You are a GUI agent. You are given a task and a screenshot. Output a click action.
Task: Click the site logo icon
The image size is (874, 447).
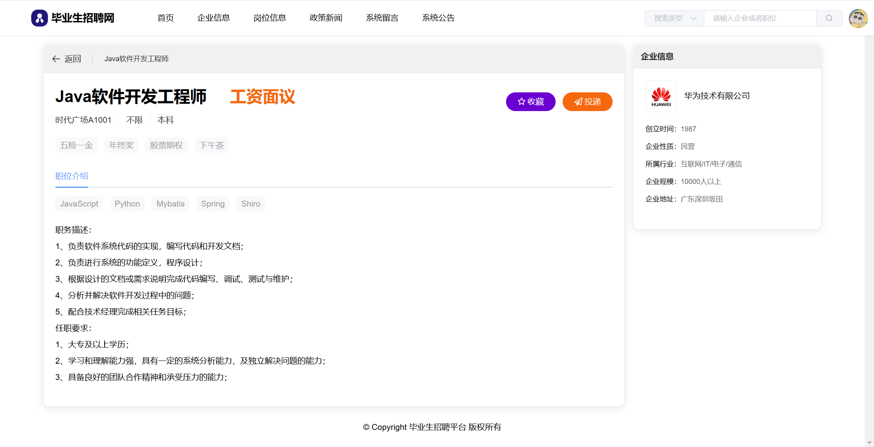pyautogui.click(x=39, y=18)
